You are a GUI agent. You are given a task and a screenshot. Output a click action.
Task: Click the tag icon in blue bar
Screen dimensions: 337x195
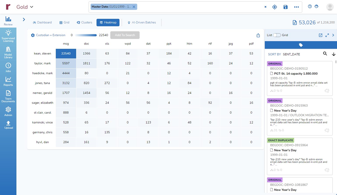(x=301, y=45)
